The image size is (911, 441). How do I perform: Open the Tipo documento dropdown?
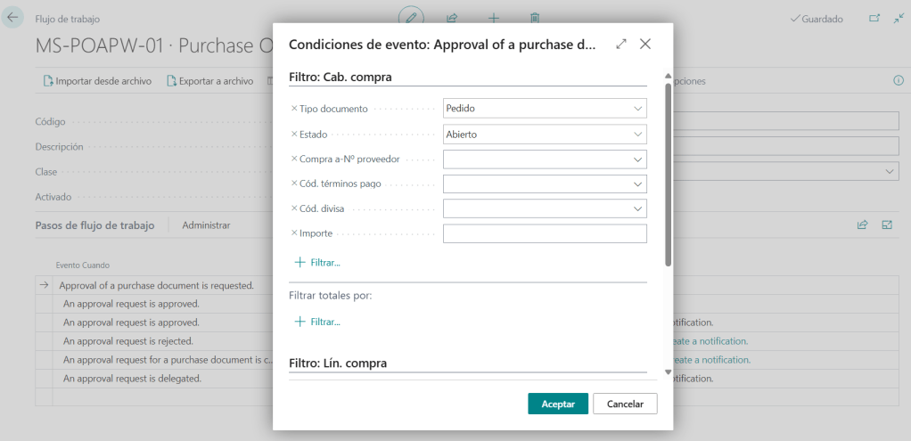(x=637, y=109)
